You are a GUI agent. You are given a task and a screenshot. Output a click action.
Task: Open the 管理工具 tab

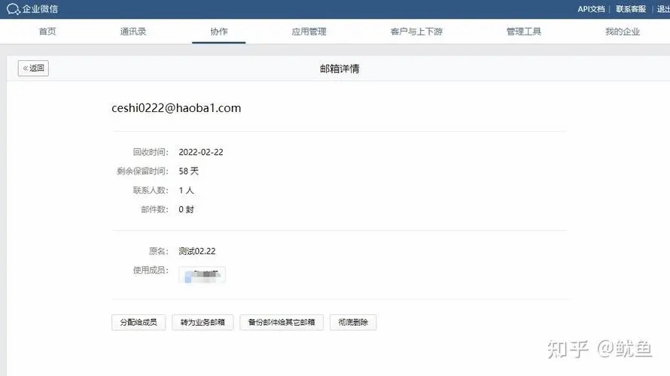coord(523,32)
